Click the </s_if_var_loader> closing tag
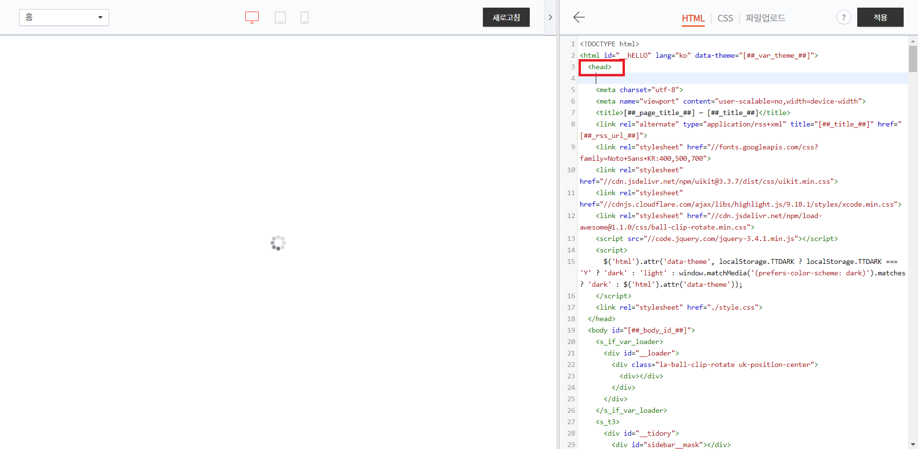This screenshot has width=918, height=449. click(x=631, y=410)
